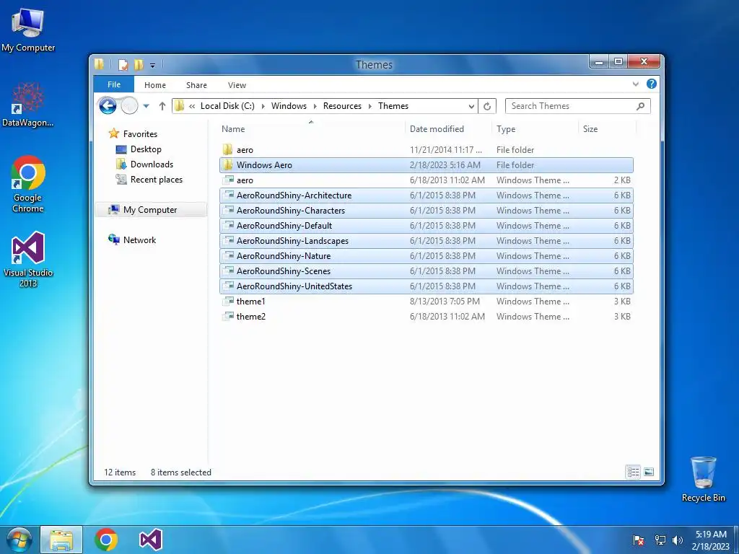This screenshot has height=554, width=739.
Task: Click in the Search Themes box
Action: tap(577, 106)
